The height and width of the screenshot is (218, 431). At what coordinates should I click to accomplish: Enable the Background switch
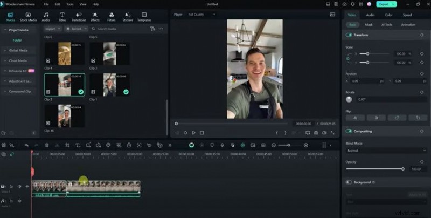click(349, 182)
